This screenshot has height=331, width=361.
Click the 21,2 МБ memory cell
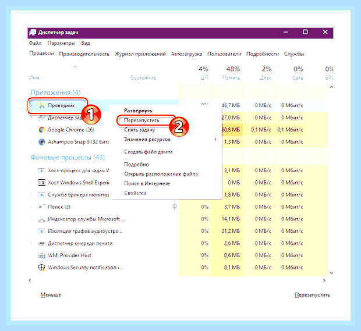click(x=231, y=231)
